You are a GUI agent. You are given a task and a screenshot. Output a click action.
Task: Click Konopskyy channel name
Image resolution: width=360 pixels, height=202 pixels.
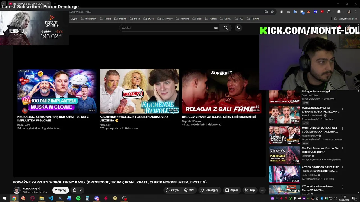[x=30, y=189]
